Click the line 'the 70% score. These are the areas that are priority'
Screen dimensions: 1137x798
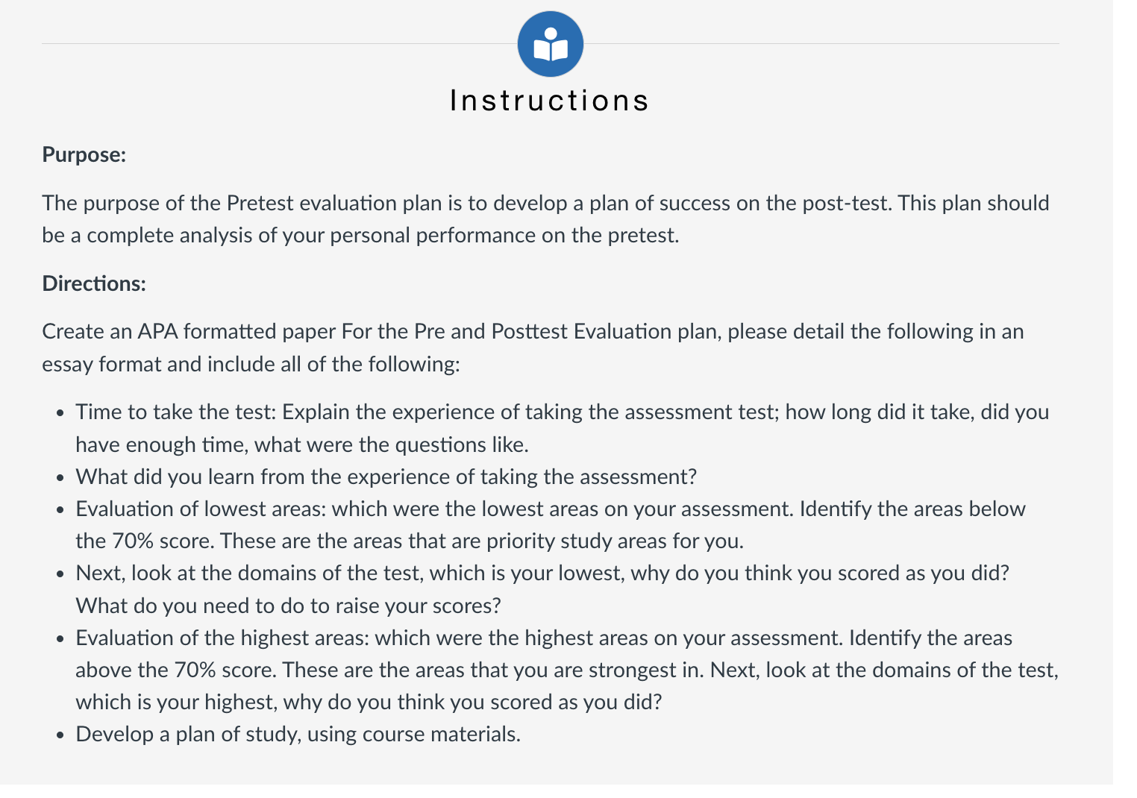pyautogui.click(x=410, y=541)
